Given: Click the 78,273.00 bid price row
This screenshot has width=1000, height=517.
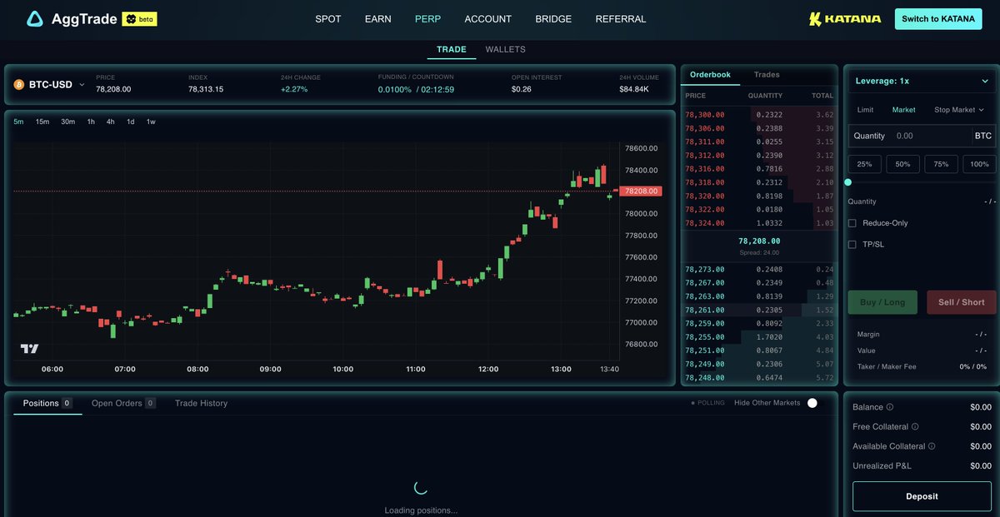Looking at the screenshot, I should (x=759, y=269).
